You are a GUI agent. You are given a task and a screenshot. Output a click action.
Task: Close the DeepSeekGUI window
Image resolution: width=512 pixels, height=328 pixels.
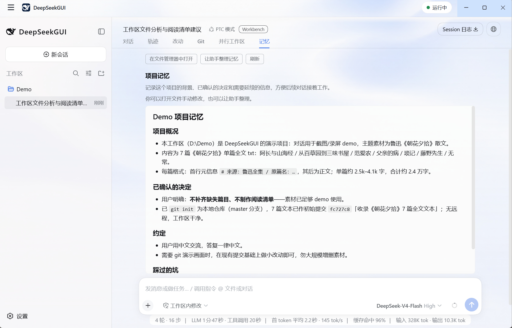503,7
